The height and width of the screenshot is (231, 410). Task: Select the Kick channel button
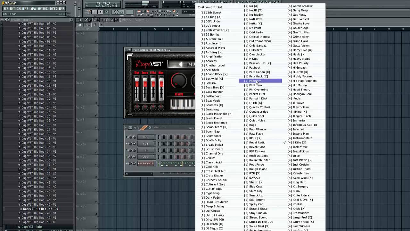click(146, 137)
